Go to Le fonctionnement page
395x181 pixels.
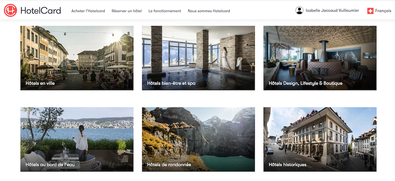[164, 11]
